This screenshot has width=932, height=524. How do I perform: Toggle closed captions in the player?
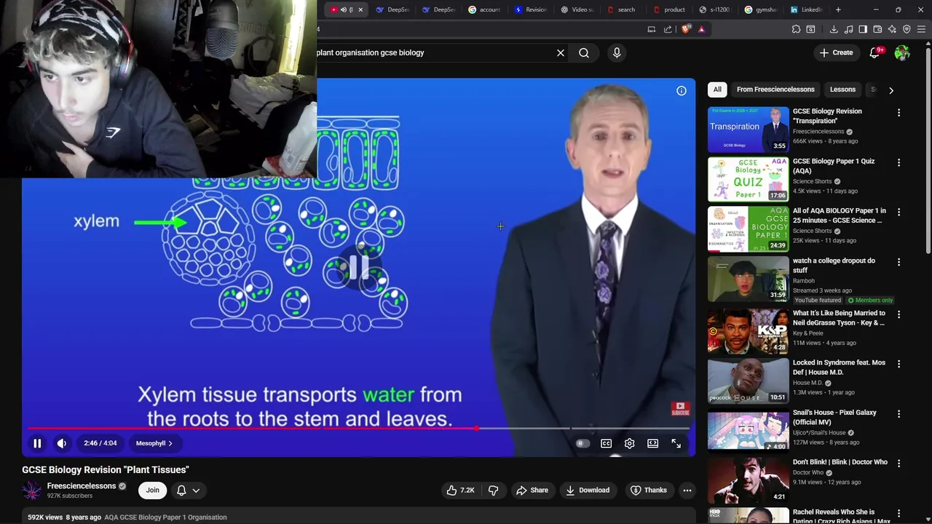click(x=606, y=443)
